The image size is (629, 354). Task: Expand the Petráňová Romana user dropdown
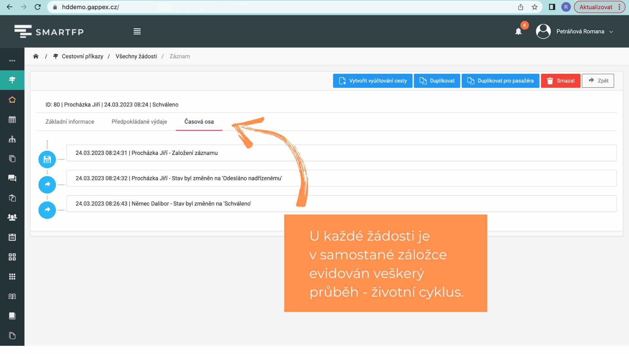[x=580, y=31]
